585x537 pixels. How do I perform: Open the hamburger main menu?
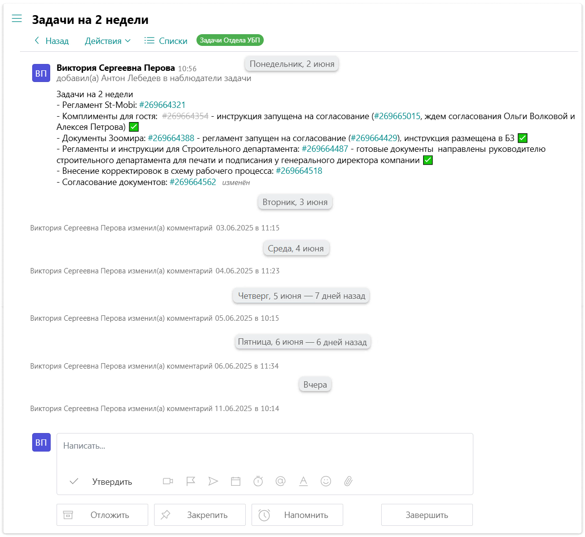(x=17, y=19)
